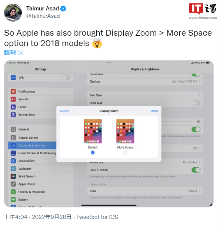
Task: Select Display & Brightness in sidebar
Action: [x=32, y=145]
